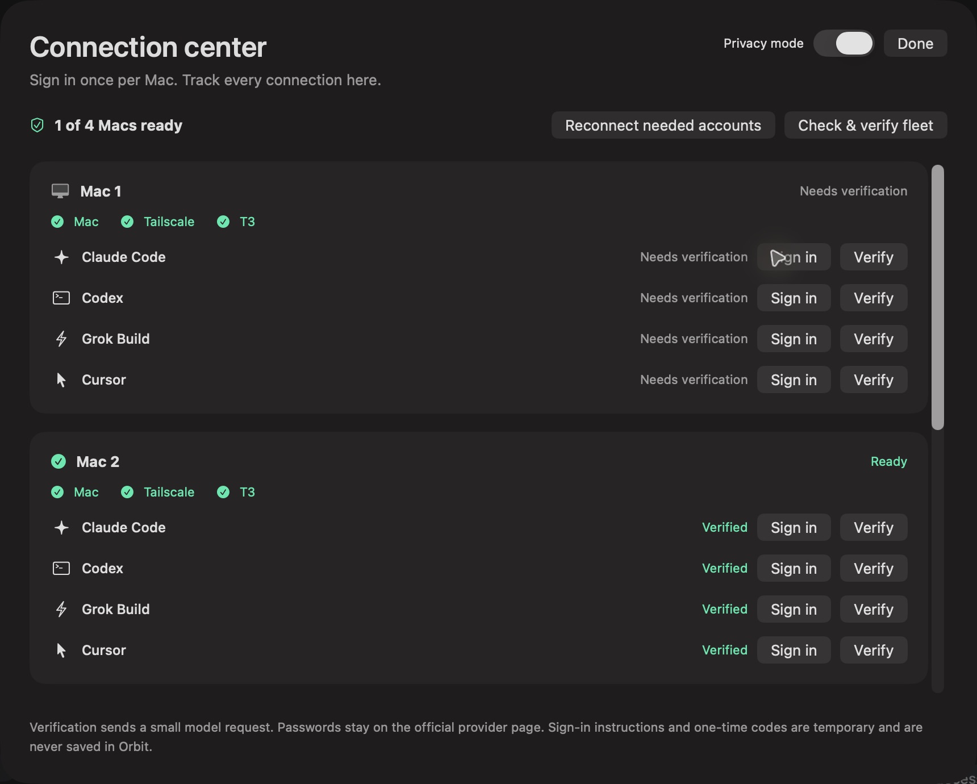Viewport: 977px width, 784px height.
Task: Click Reconnect needed accounts
Action: [663, 125]
